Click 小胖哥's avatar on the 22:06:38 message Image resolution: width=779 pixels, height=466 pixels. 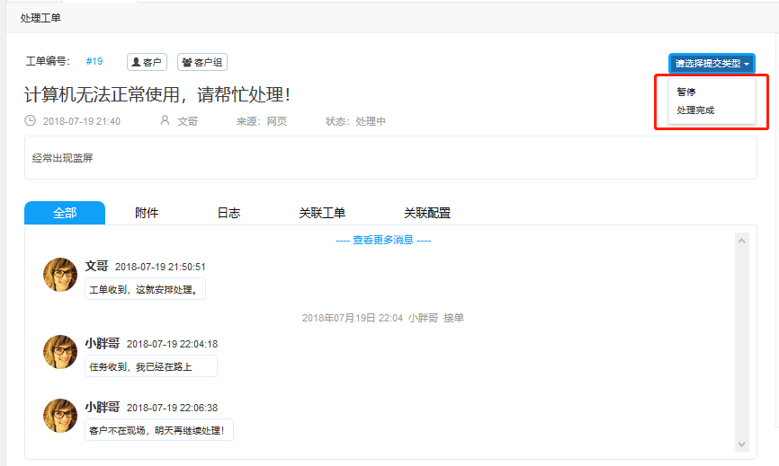click(x=60, y=416)
